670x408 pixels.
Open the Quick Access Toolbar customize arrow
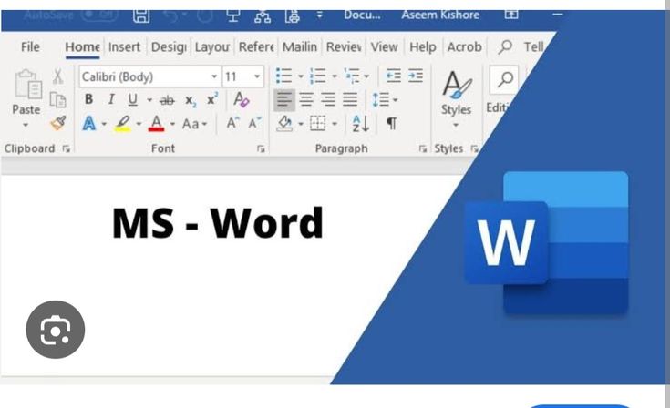[x=319, y=15]
